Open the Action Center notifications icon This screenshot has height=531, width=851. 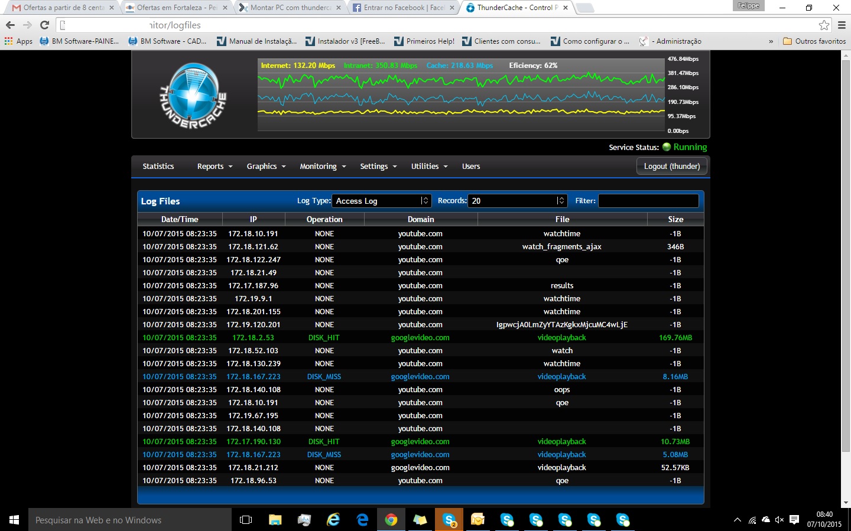click(x=794, y=520)
